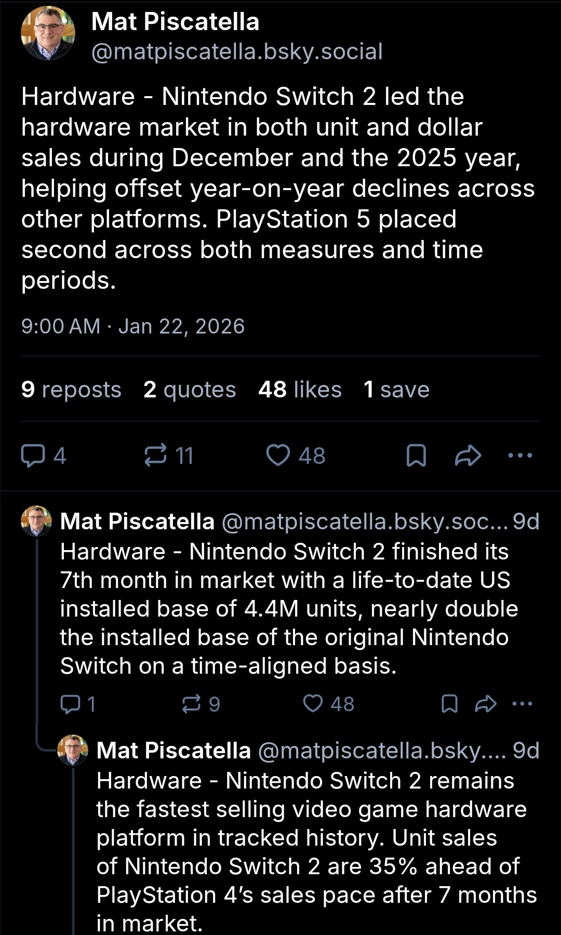Image resolution: width=561 pixels, height=935 pixels.
Task: Open the 48 likes list
Action: (300, 390)
